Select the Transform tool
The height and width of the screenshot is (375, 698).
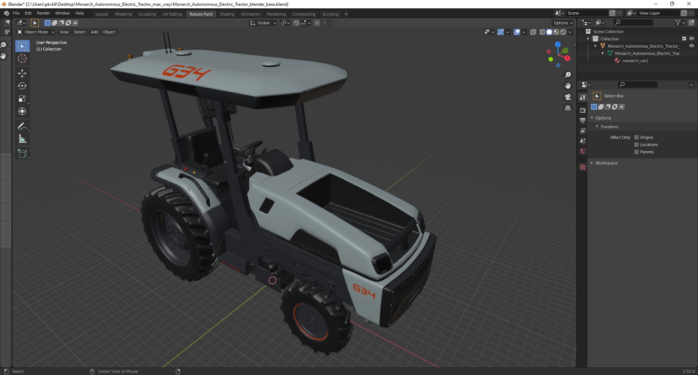[x=22, y=112]
